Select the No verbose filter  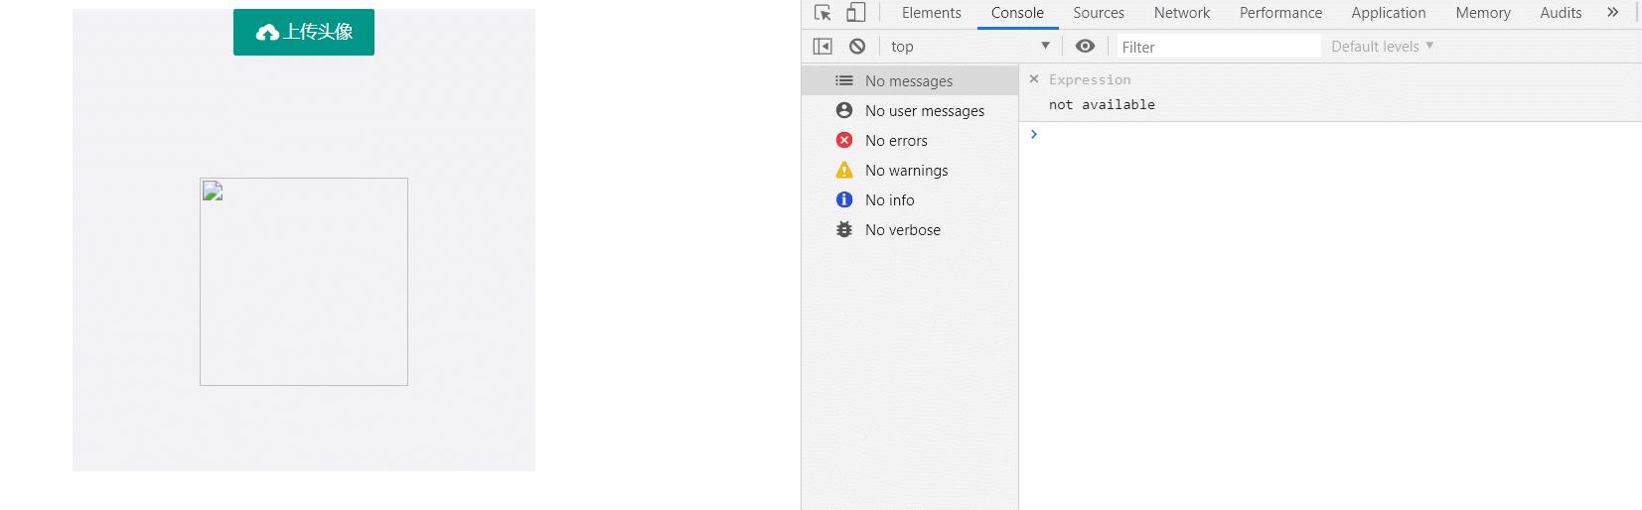pyautogui.click(x=902, y=230)
